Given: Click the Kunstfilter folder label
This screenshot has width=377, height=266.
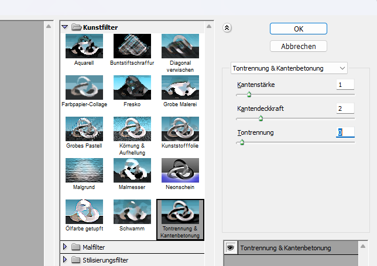Looking at the screenshot, I should [x=100, y=27].
